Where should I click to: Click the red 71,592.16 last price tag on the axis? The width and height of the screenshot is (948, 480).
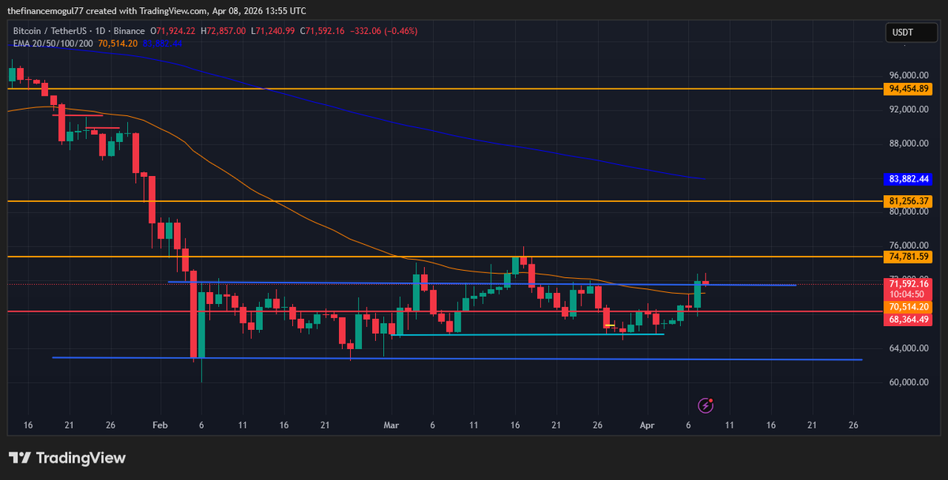[908, 283]
